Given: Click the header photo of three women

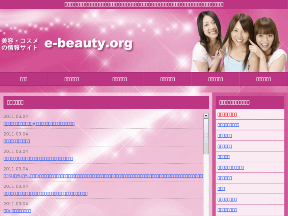Looking at the screenshot, I should point(239,41).
